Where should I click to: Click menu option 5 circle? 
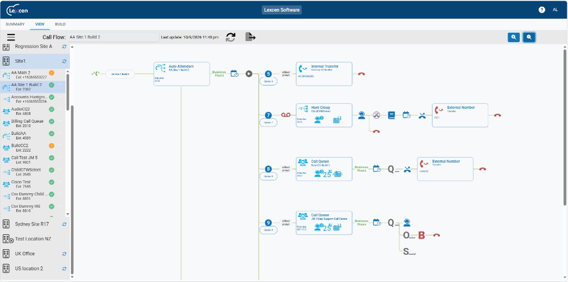[268, 74]
